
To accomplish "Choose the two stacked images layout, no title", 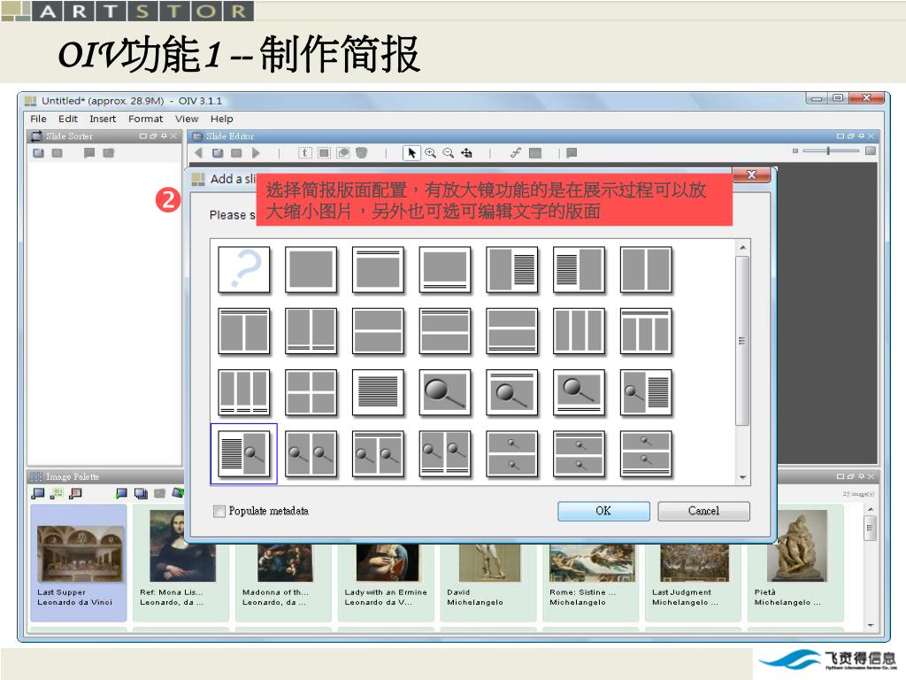I will pos(378,331).
